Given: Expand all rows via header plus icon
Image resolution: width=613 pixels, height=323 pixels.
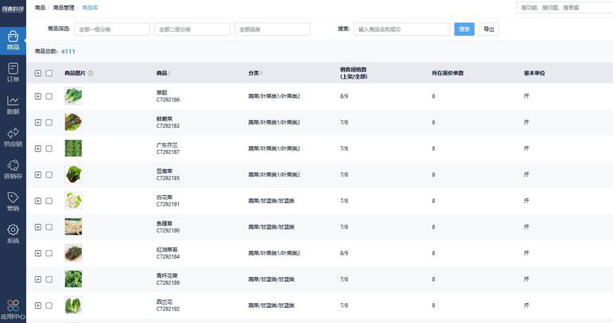Looking at the screenshot, I should [x=38, y=73].
